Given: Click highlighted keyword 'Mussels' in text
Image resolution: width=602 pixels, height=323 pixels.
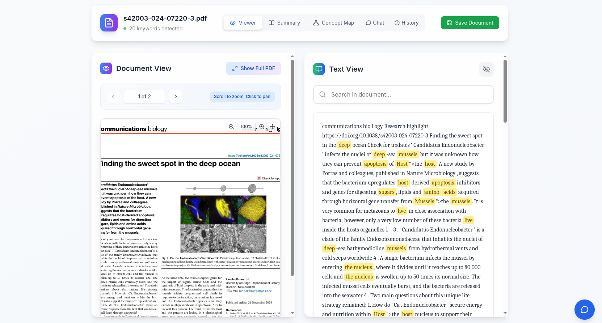Looking at the screenshot, I should [424, 201].
